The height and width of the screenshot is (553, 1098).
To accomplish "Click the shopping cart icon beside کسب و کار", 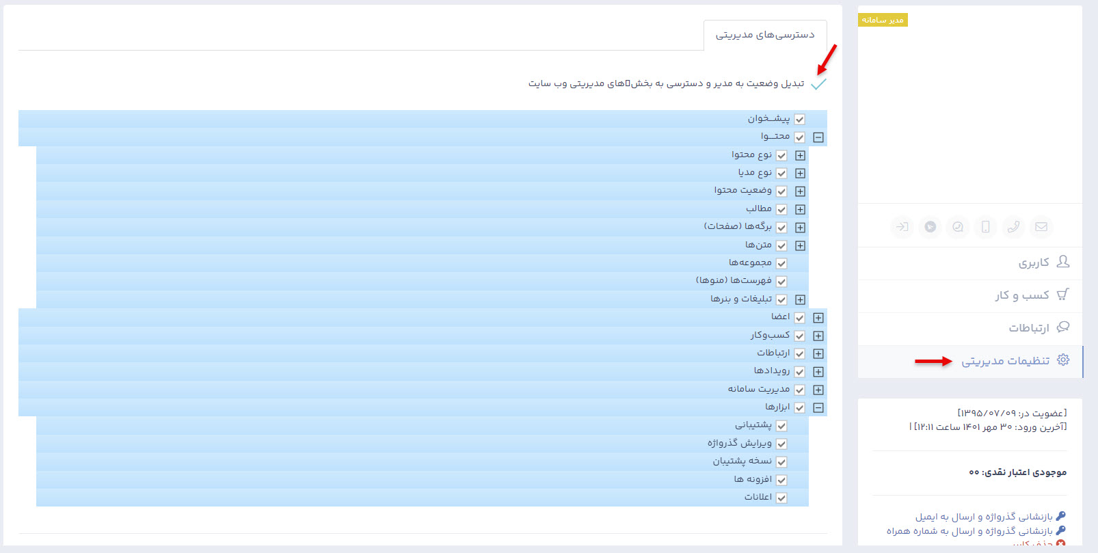I will pyautogui.click(x=1063, y=295).
